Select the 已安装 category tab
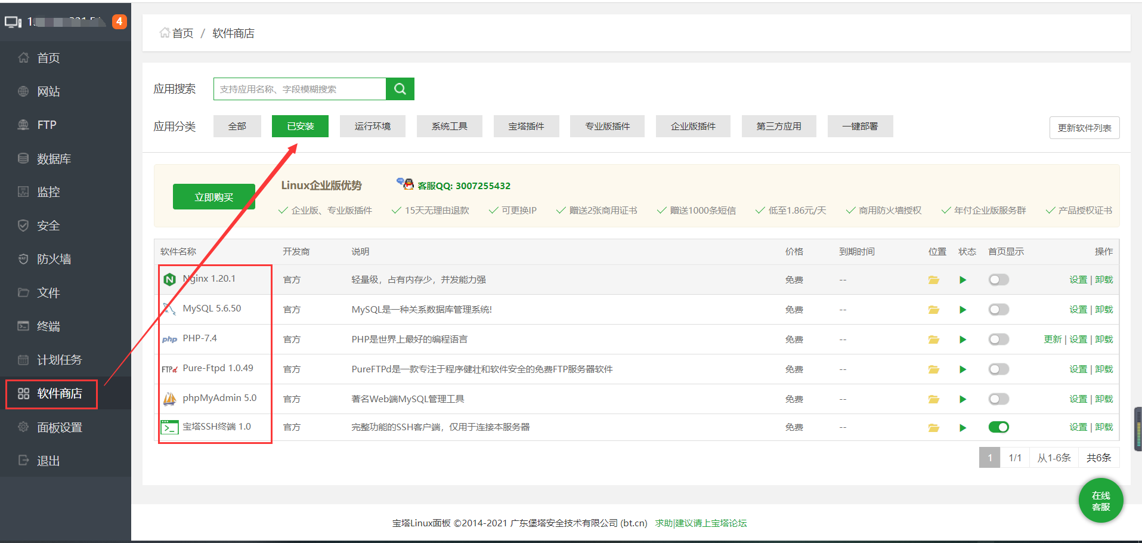The width and height of the screenshot is (1142, 543). click(300, 127)
